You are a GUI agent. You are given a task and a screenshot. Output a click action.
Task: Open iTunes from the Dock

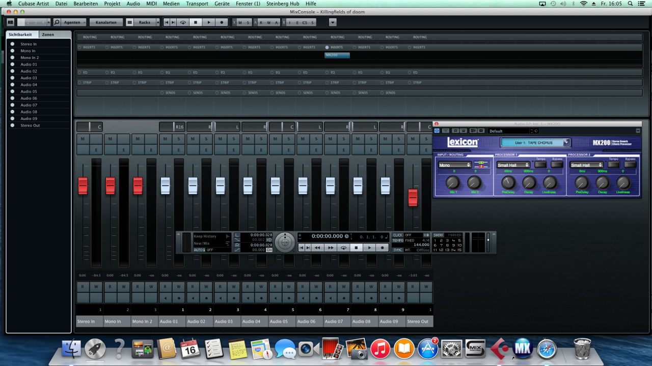[x=380, y=349]
